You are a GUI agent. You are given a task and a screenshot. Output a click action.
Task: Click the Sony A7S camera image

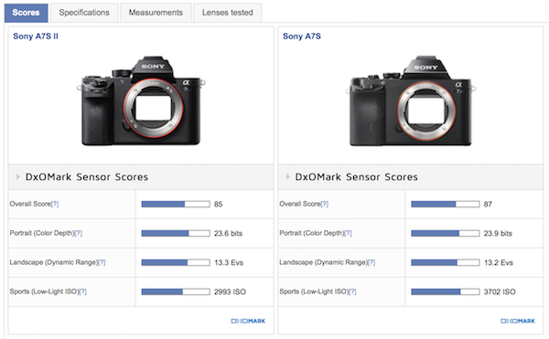(411, 101)
